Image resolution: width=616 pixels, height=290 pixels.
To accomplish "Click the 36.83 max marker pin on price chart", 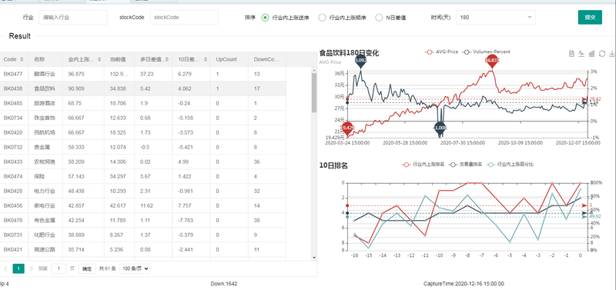I will 491,62.
